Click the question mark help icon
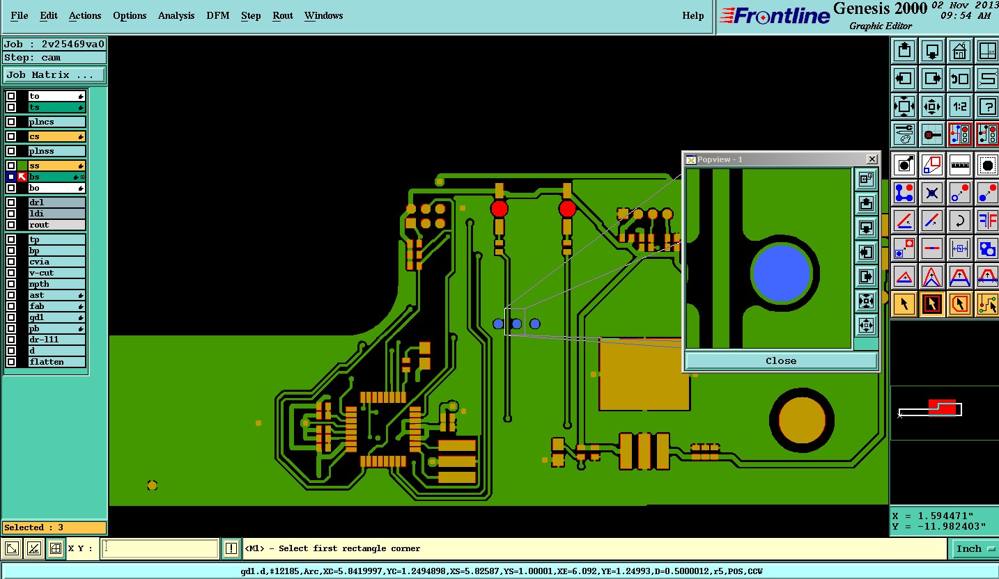 click(x=988, y=106)
